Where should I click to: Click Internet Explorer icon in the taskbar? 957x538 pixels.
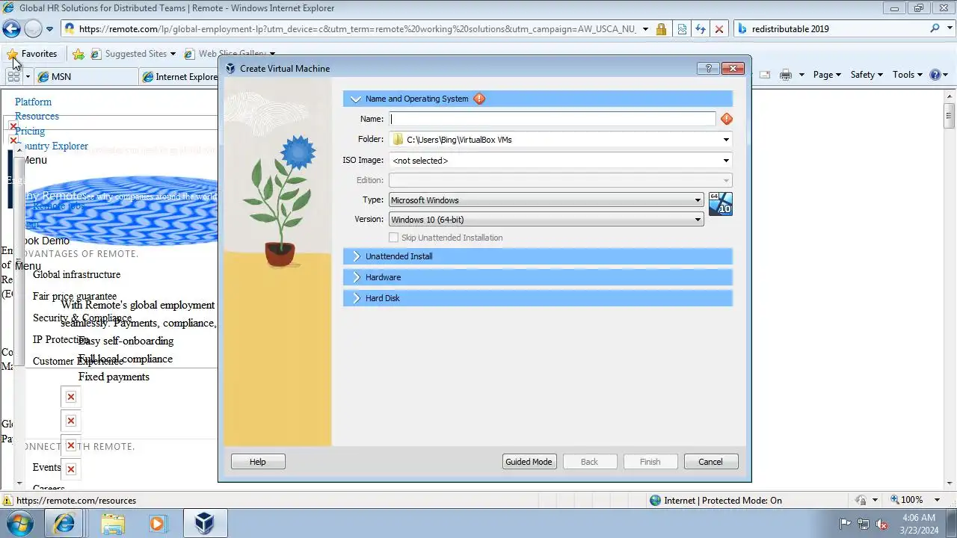point(64,523)
